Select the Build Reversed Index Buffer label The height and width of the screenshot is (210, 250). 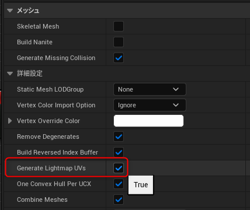57,152
